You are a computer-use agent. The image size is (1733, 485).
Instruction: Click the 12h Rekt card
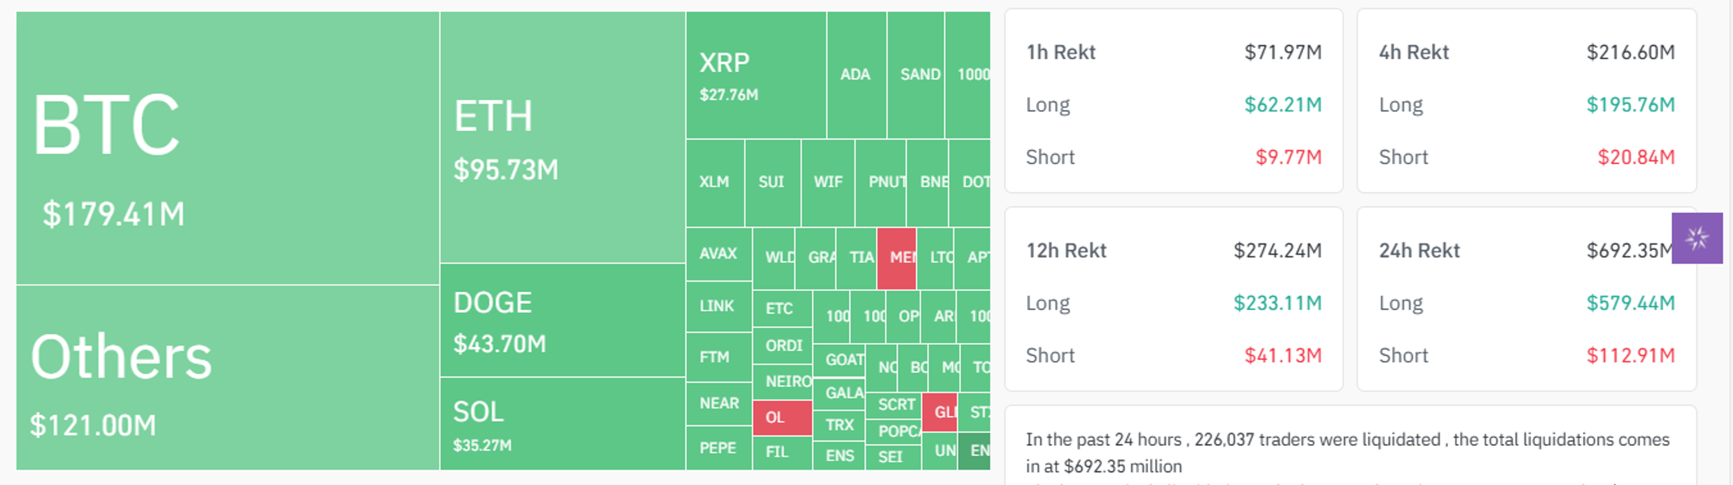[x=1173, y=299]
